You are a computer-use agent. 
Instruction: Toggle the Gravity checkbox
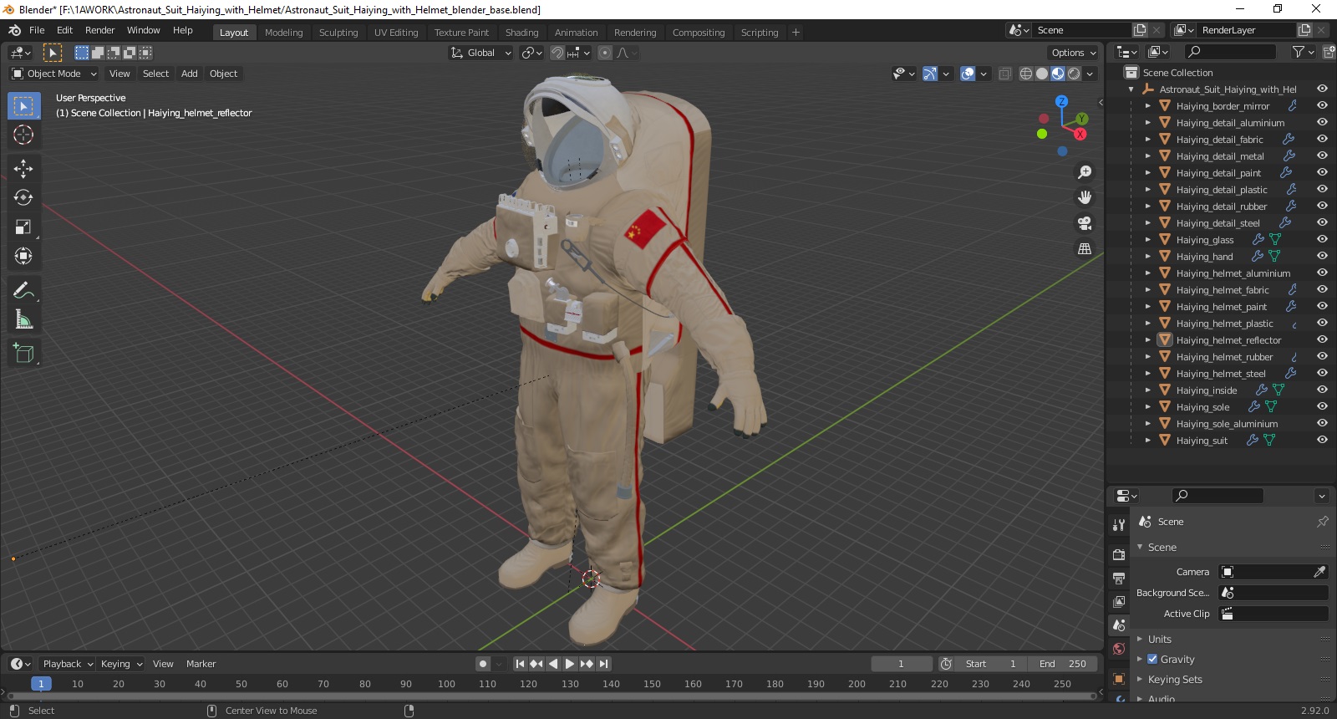[1152, 659]
